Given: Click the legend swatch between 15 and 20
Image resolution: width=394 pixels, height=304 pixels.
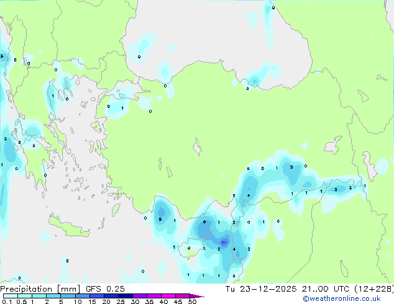Looking at the screenshot, I should 96,296.
